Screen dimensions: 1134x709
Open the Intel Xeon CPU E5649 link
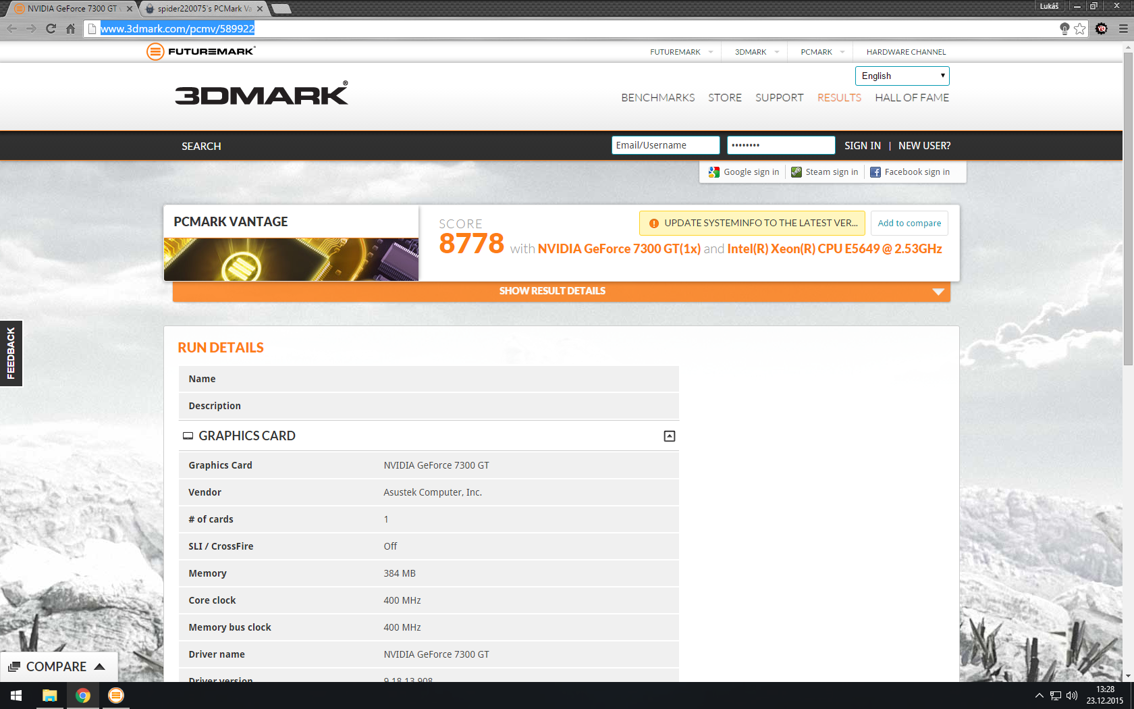coord(834,249)
